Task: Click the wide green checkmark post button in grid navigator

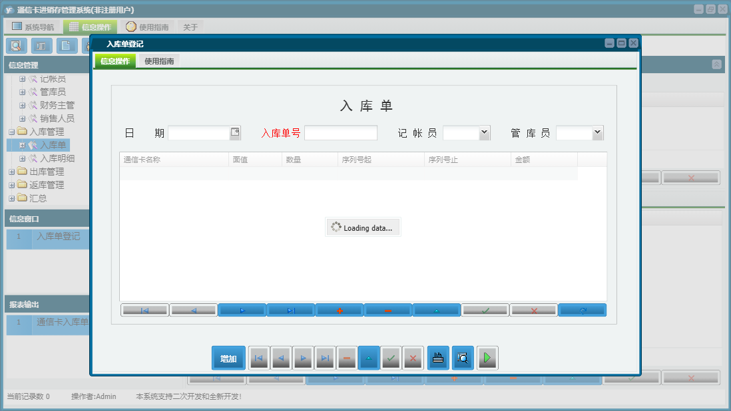Action: (x=485, y=311)
